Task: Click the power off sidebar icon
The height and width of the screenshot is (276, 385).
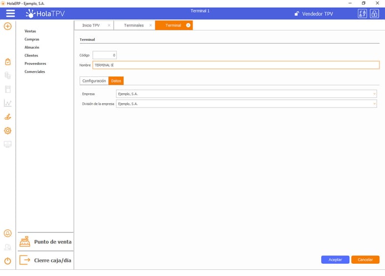Action: tap(8, 260)
